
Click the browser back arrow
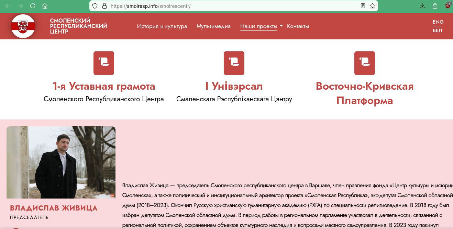[x=8, y=6]
